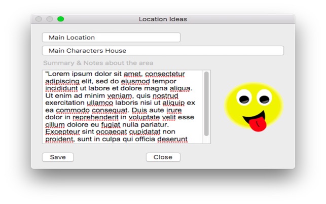Click the green zoom window button

click(60, 19)
